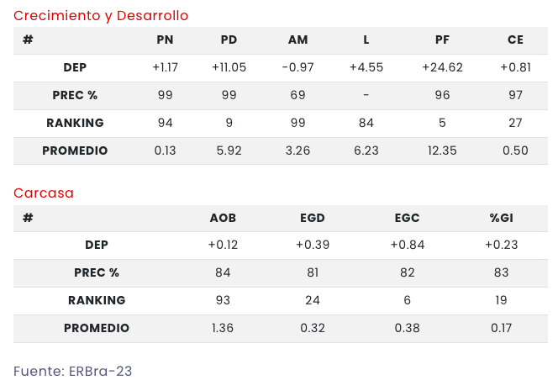558x391 pixels.
Task: Click the Fuente: ERBra-23 source text
Action: click(x=73, y=371)
